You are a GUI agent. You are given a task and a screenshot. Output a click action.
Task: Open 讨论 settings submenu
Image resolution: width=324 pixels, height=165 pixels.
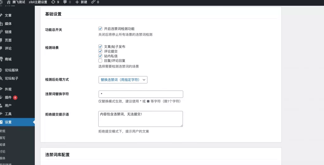coord(3,151)
